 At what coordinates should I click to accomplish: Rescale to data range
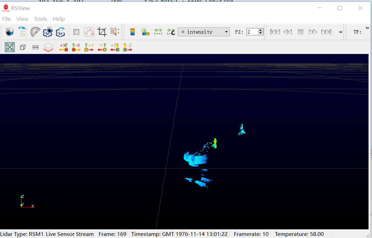(x=158, y=32)
